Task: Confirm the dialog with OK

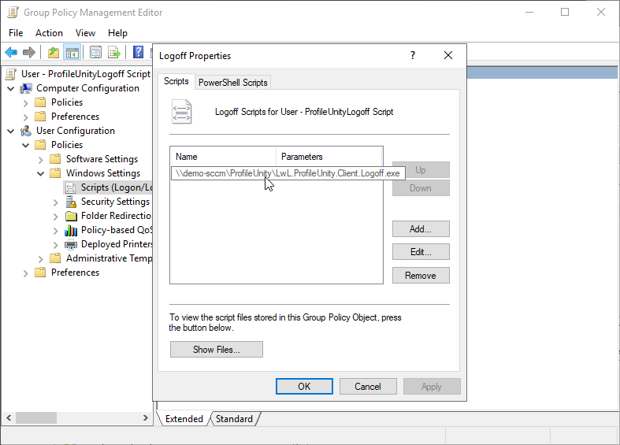Action: point(304,387)
